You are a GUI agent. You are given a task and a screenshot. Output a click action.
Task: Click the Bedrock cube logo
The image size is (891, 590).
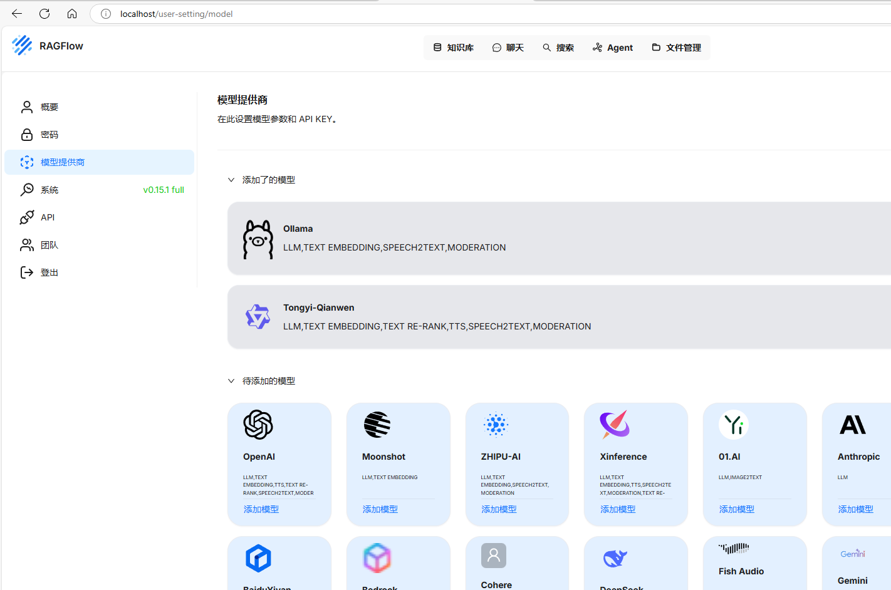tap(377, 558)
